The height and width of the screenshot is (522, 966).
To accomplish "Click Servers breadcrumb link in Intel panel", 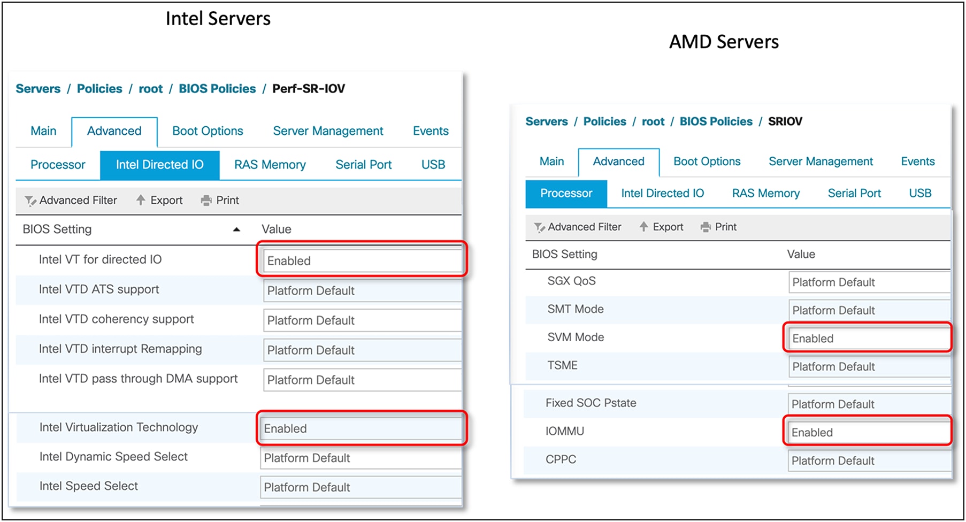I will (38, 89).
